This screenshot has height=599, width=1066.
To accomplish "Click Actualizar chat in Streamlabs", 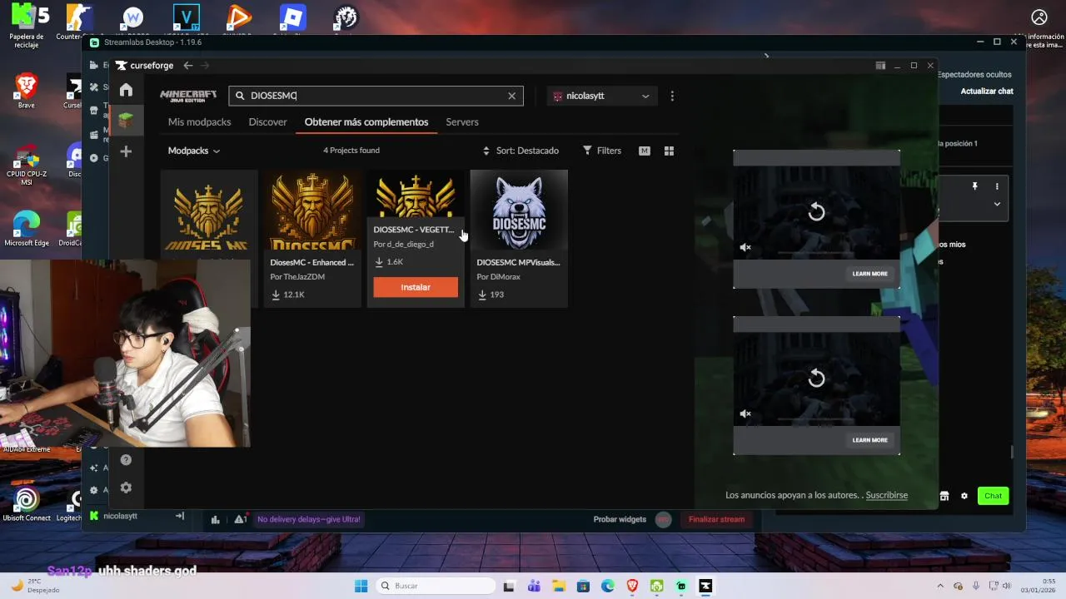I will click(x=987, y=92).
